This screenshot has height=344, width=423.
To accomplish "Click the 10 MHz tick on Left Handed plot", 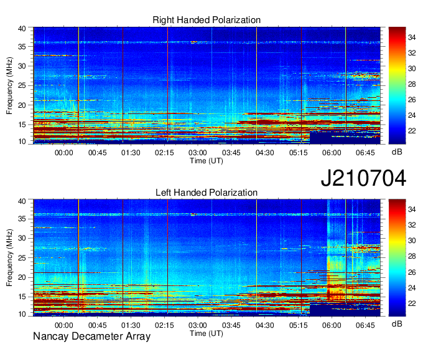I will click(22, 313).
